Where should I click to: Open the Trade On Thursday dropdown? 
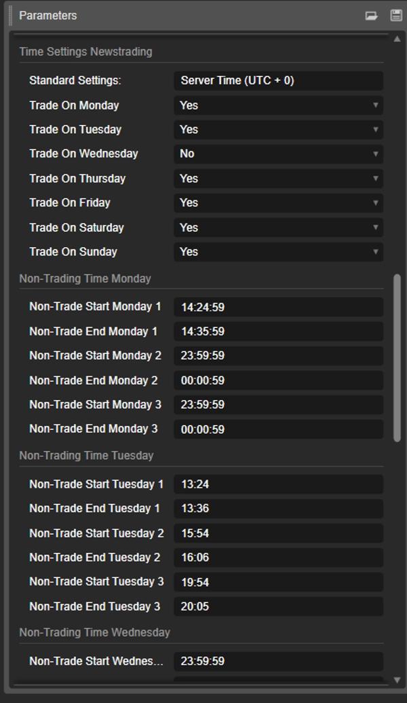[x=377, y=178]
